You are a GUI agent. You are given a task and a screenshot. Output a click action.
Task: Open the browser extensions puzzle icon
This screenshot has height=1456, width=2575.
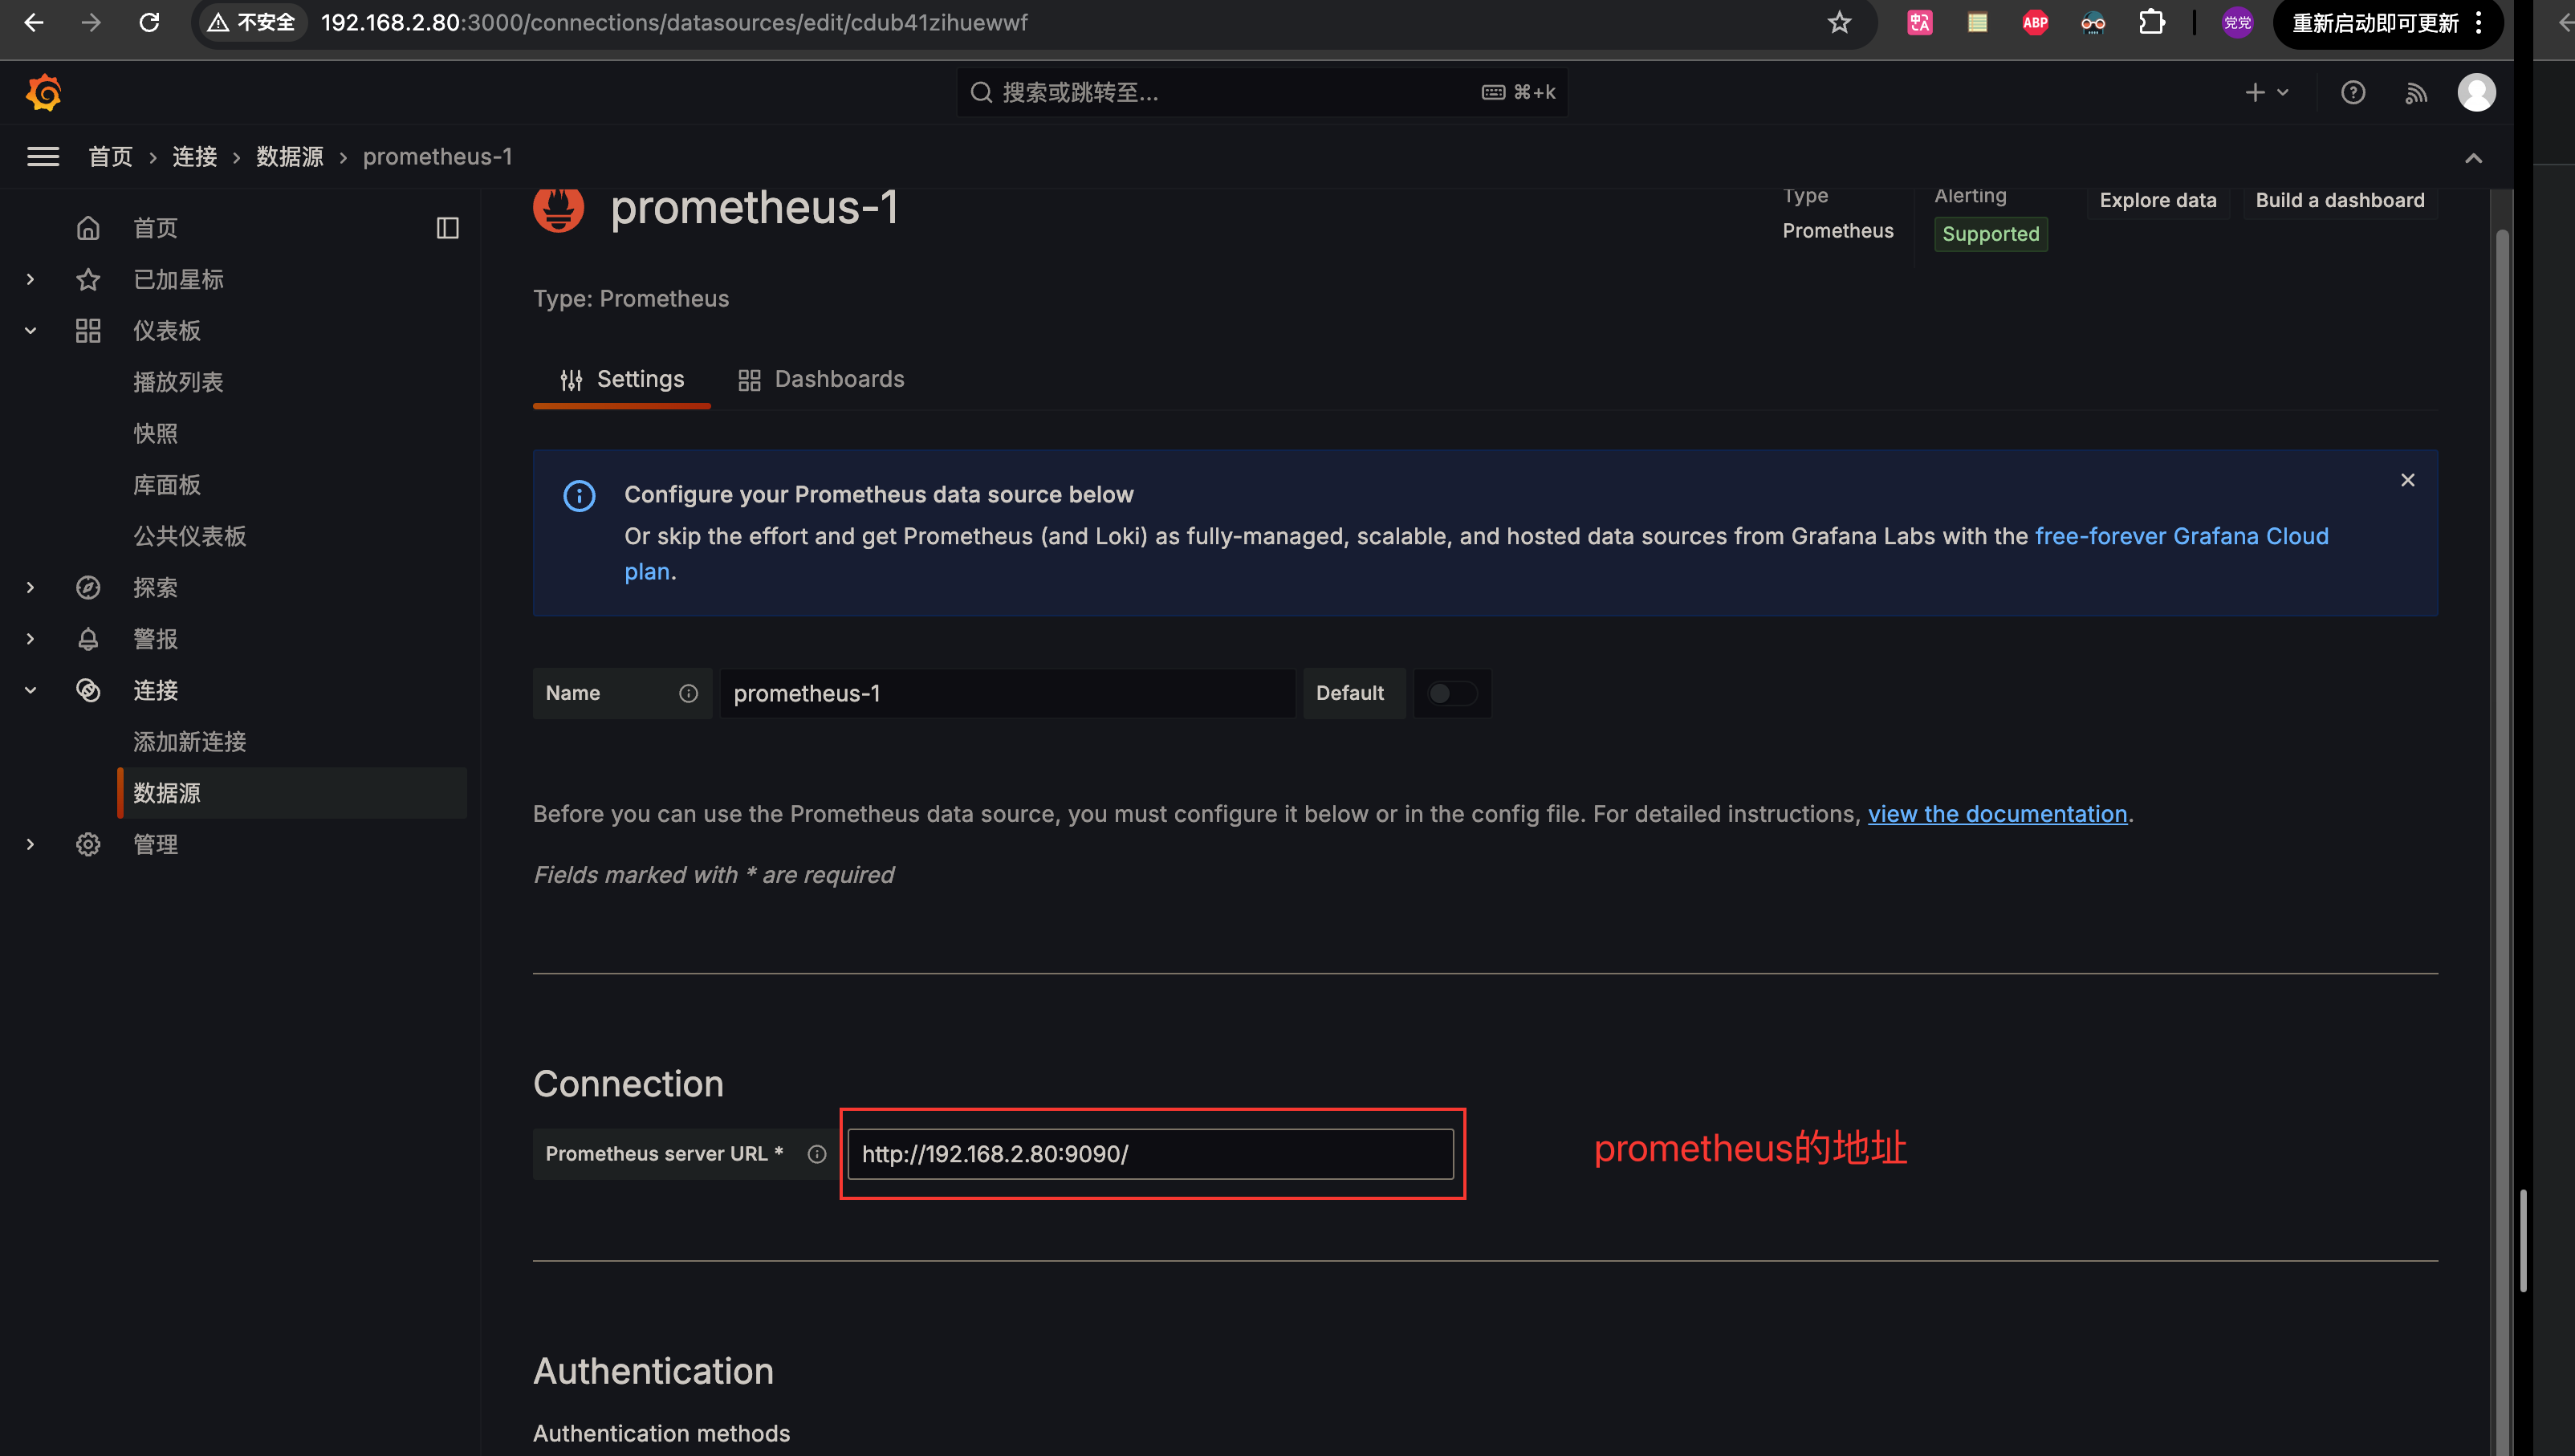click(2151, 22)
